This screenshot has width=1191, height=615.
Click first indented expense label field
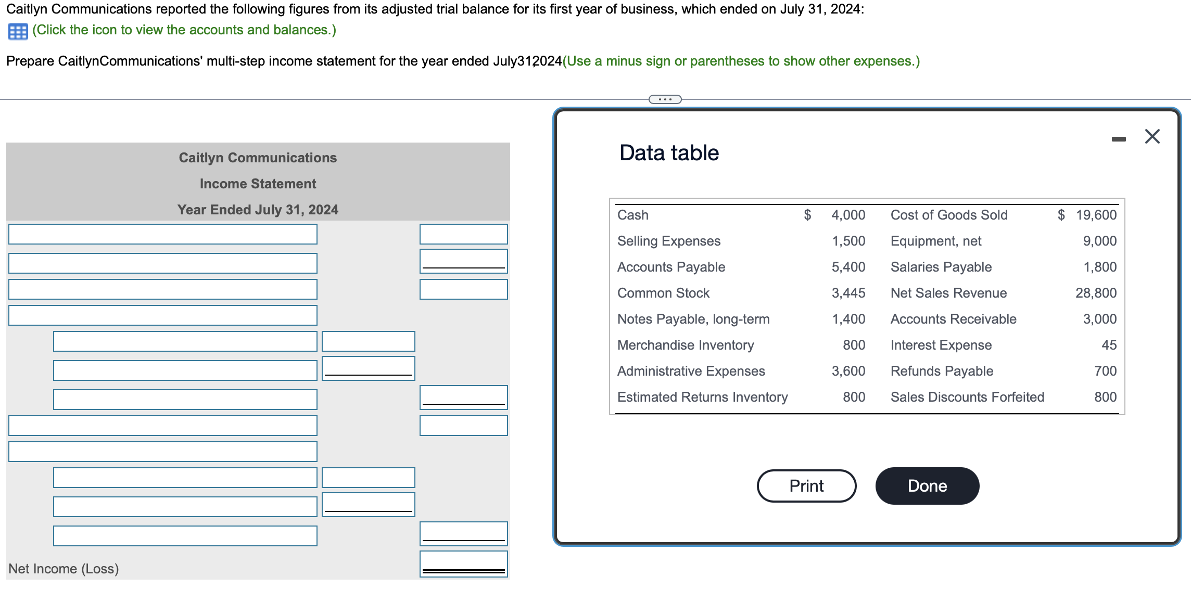point(185,341)
